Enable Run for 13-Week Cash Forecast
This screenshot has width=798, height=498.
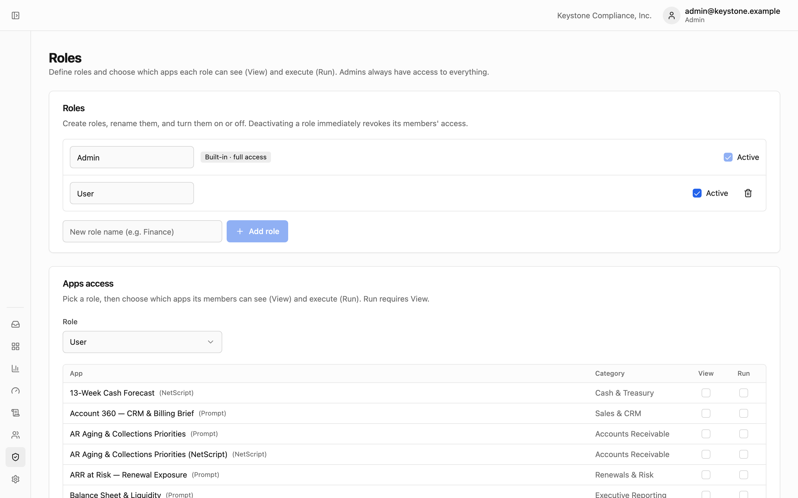pos(744,393)
